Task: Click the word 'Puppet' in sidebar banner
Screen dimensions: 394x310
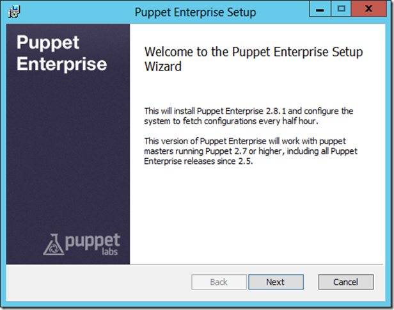Action: pos(48,43)
